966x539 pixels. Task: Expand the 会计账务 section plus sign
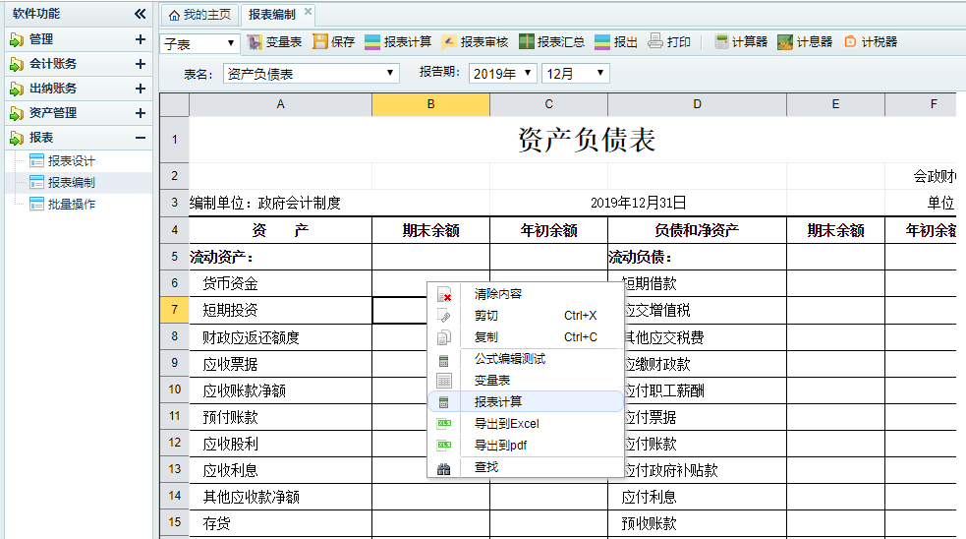(x=140, y=64)
